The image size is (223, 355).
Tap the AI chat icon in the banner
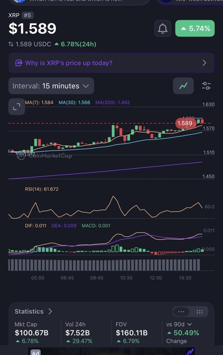pyautogui.click(x=19, y=63)
